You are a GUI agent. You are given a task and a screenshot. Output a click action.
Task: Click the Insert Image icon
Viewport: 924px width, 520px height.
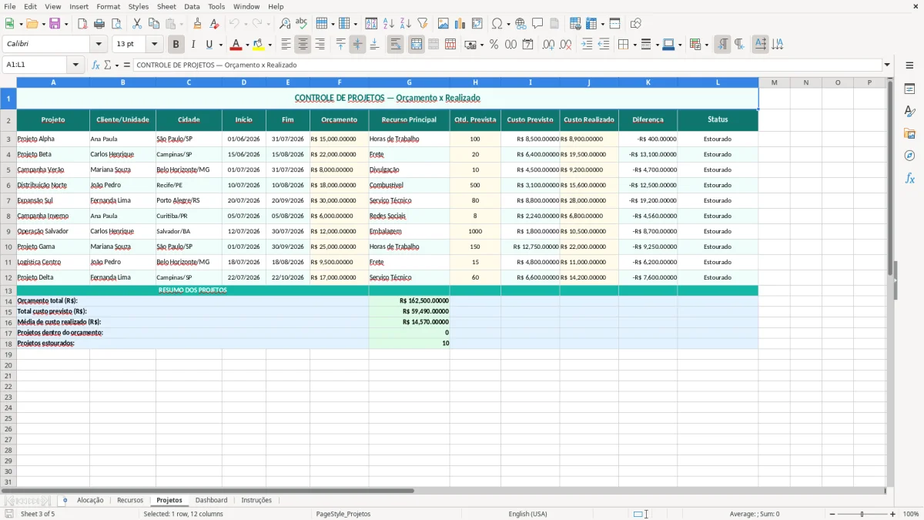[x=444, y=24]
